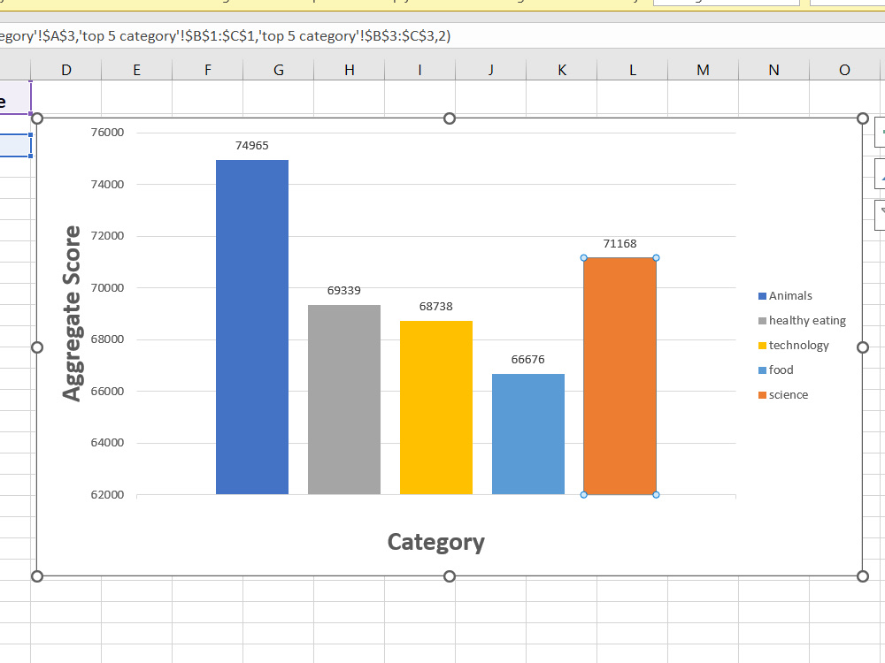This screenshot has height=663, width=885.
Task: Click technology legend entry
Action: coord(794,346)
